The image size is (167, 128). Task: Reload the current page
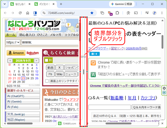pos(20,13)
